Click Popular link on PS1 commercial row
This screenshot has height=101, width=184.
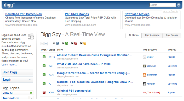[171, 92]
